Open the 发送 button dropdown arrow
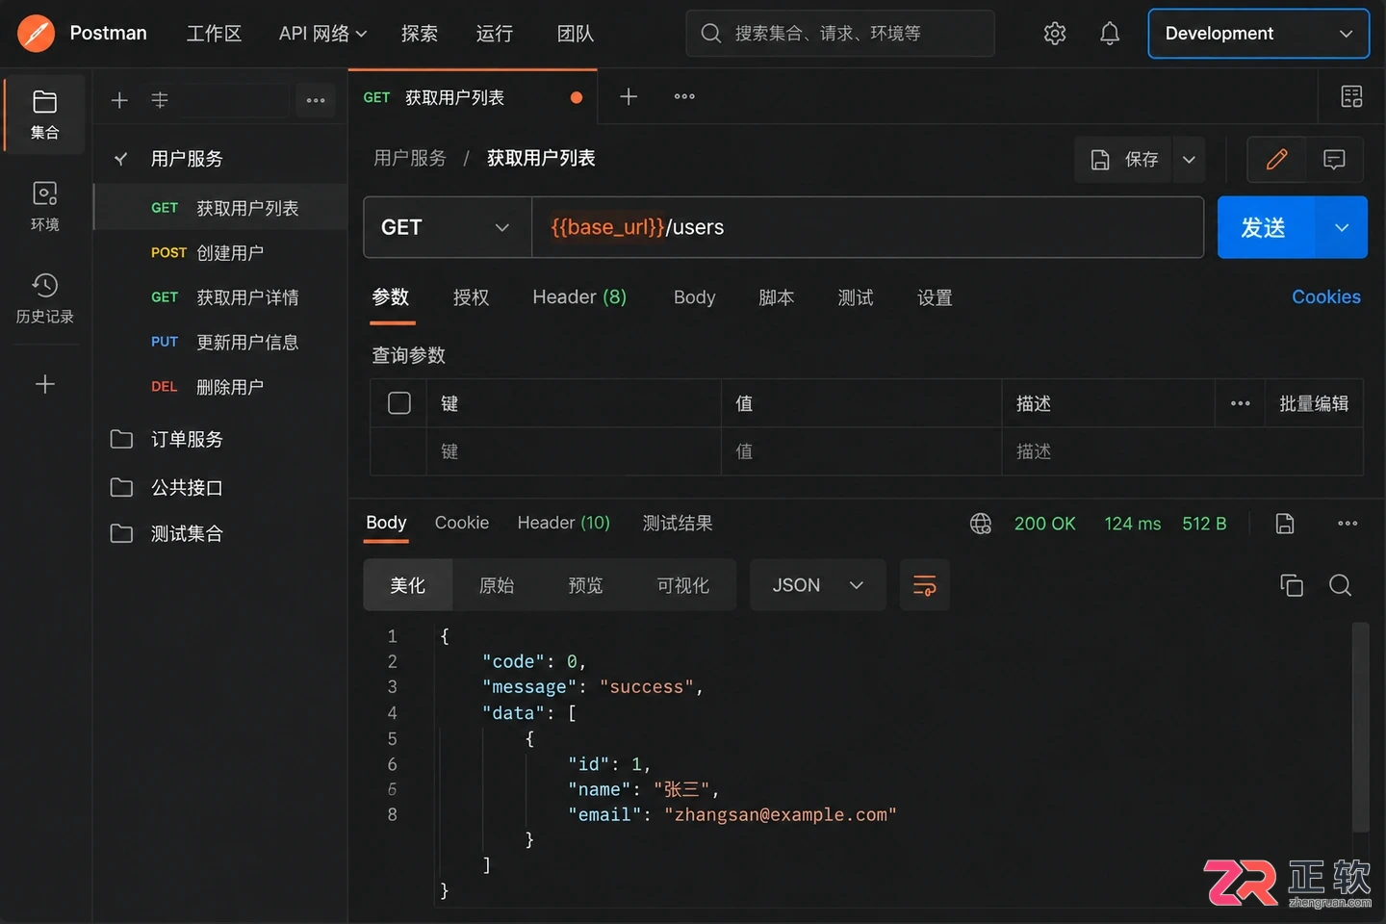This screenshot has height=924, width=1386. (x=1341, y=227)
